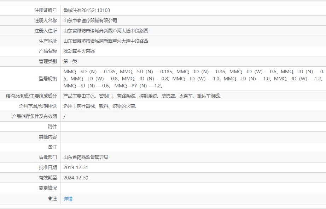Click the 注册人名称 label
The width and height of the screenshot is (326, 209).
point(46,20)
